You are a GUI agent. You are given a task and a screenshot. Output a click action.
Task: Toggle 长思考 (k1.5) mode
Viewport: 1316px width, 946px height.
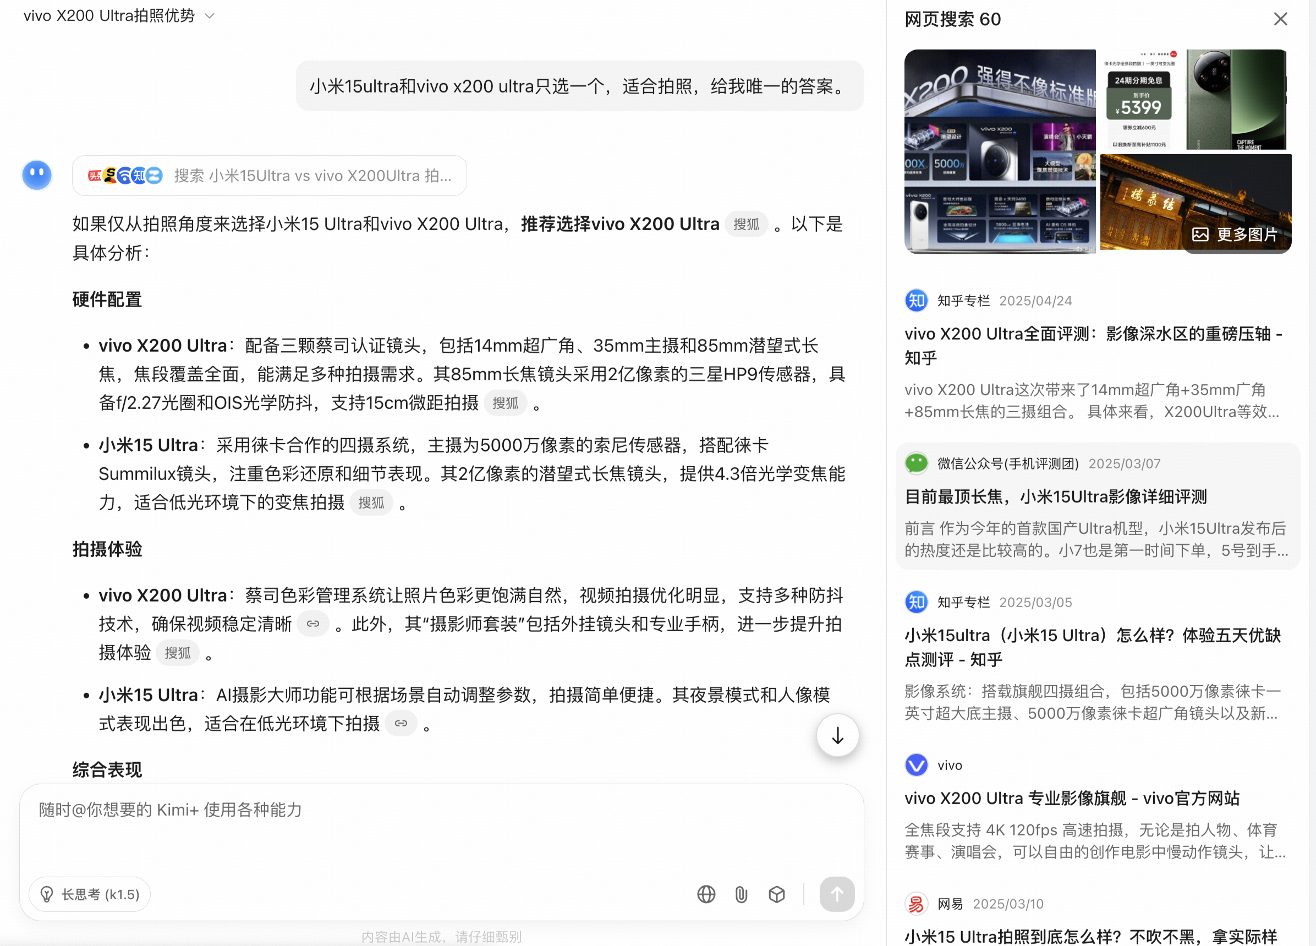tap(90, 894)
